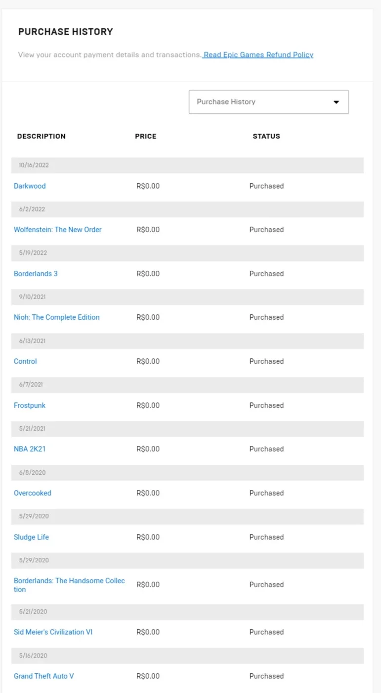Open Grand Theft Auto V purchase
Screen dimensions: 381x693
(x=44, y=676)
